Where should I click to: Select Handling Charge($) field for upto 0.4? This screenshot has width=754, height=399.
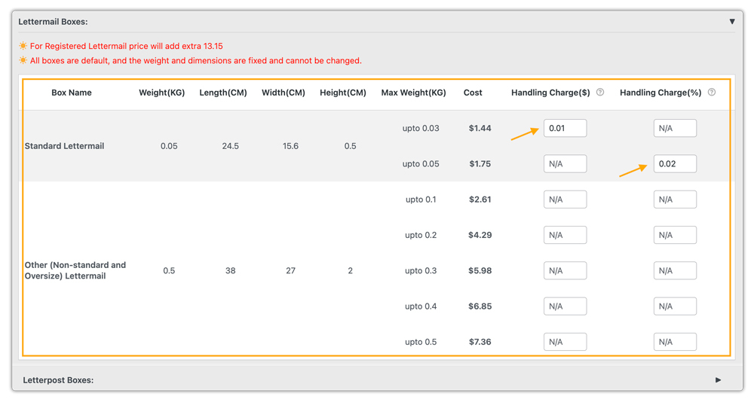pos(565,306)
